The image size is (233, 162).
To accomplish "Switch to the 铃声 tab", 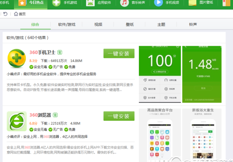I will pos(193,24).
